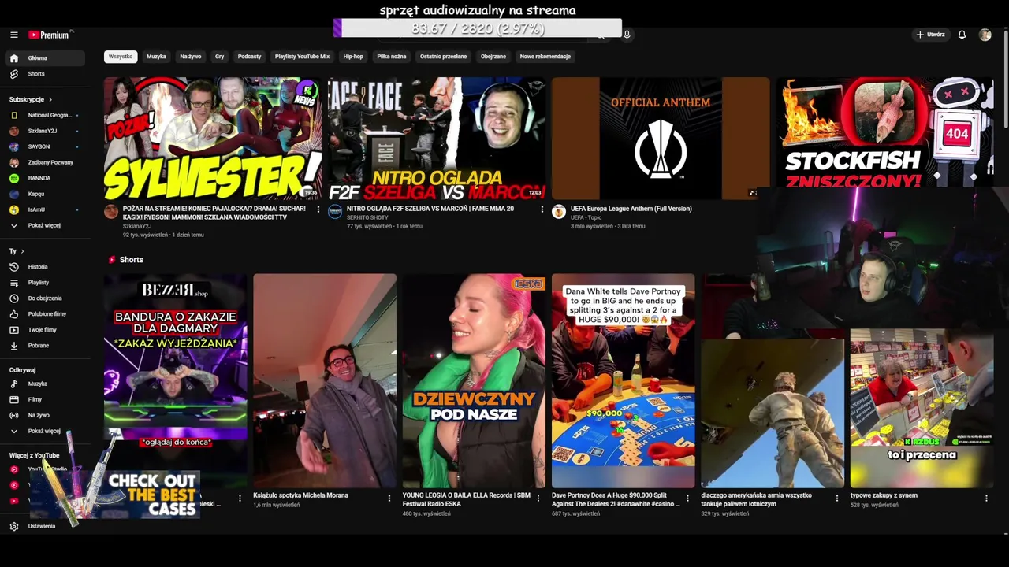The height and width of the screenshot is (567, 1009).
Task: Select the Na żywo filter chip
Action: 191,57
